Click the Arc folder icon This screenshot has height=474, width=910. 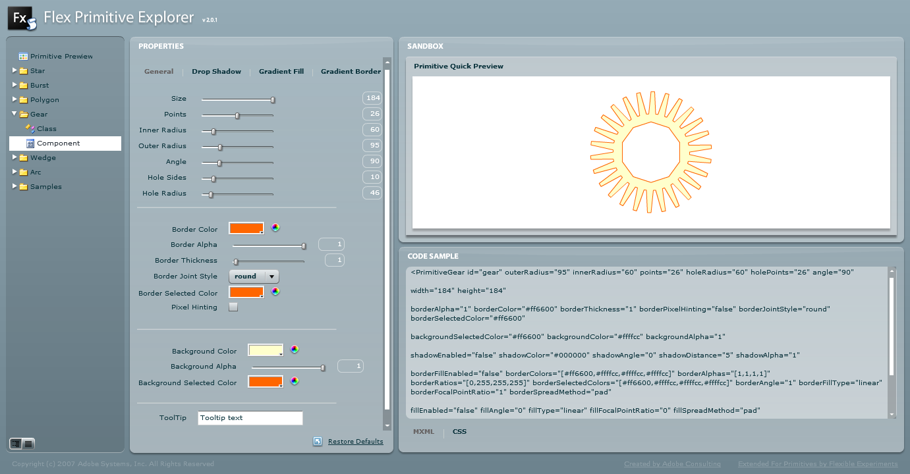tap(24, 172)
